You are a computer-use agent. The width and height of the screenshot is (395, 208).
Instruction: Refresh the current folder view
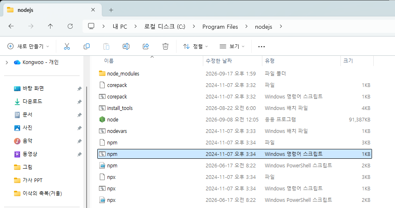(x=70, y=26)
